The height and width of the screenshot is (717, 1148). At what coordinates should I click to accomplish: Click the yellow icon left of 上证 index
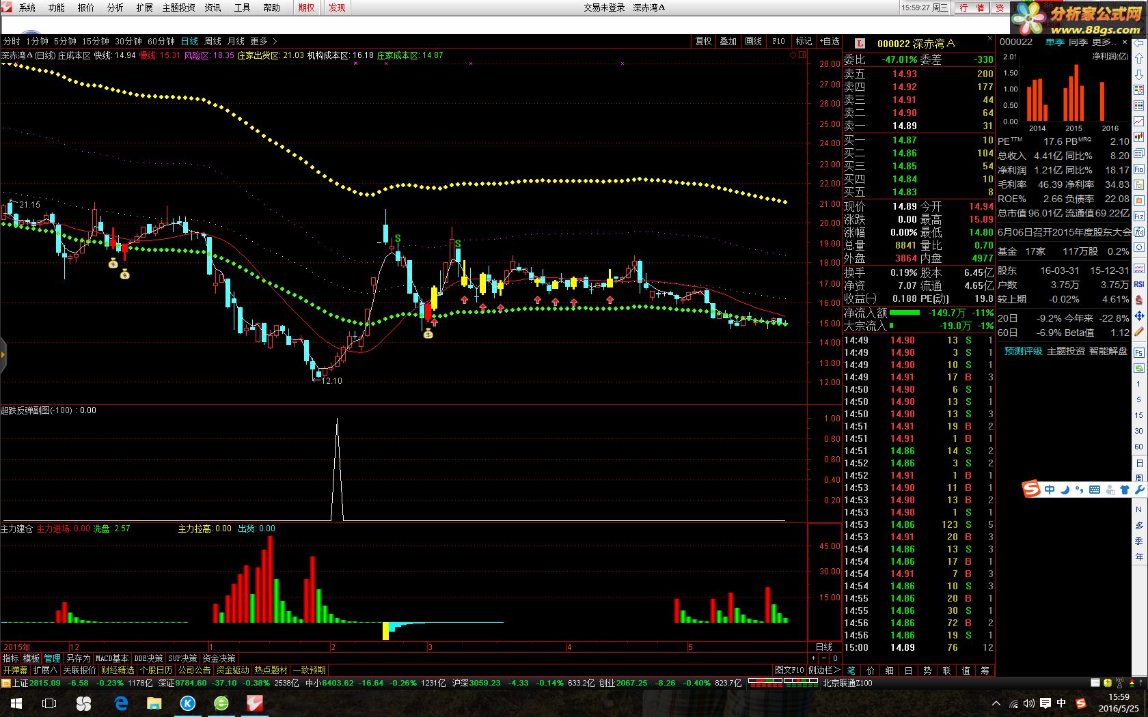[x=6, y=683]
